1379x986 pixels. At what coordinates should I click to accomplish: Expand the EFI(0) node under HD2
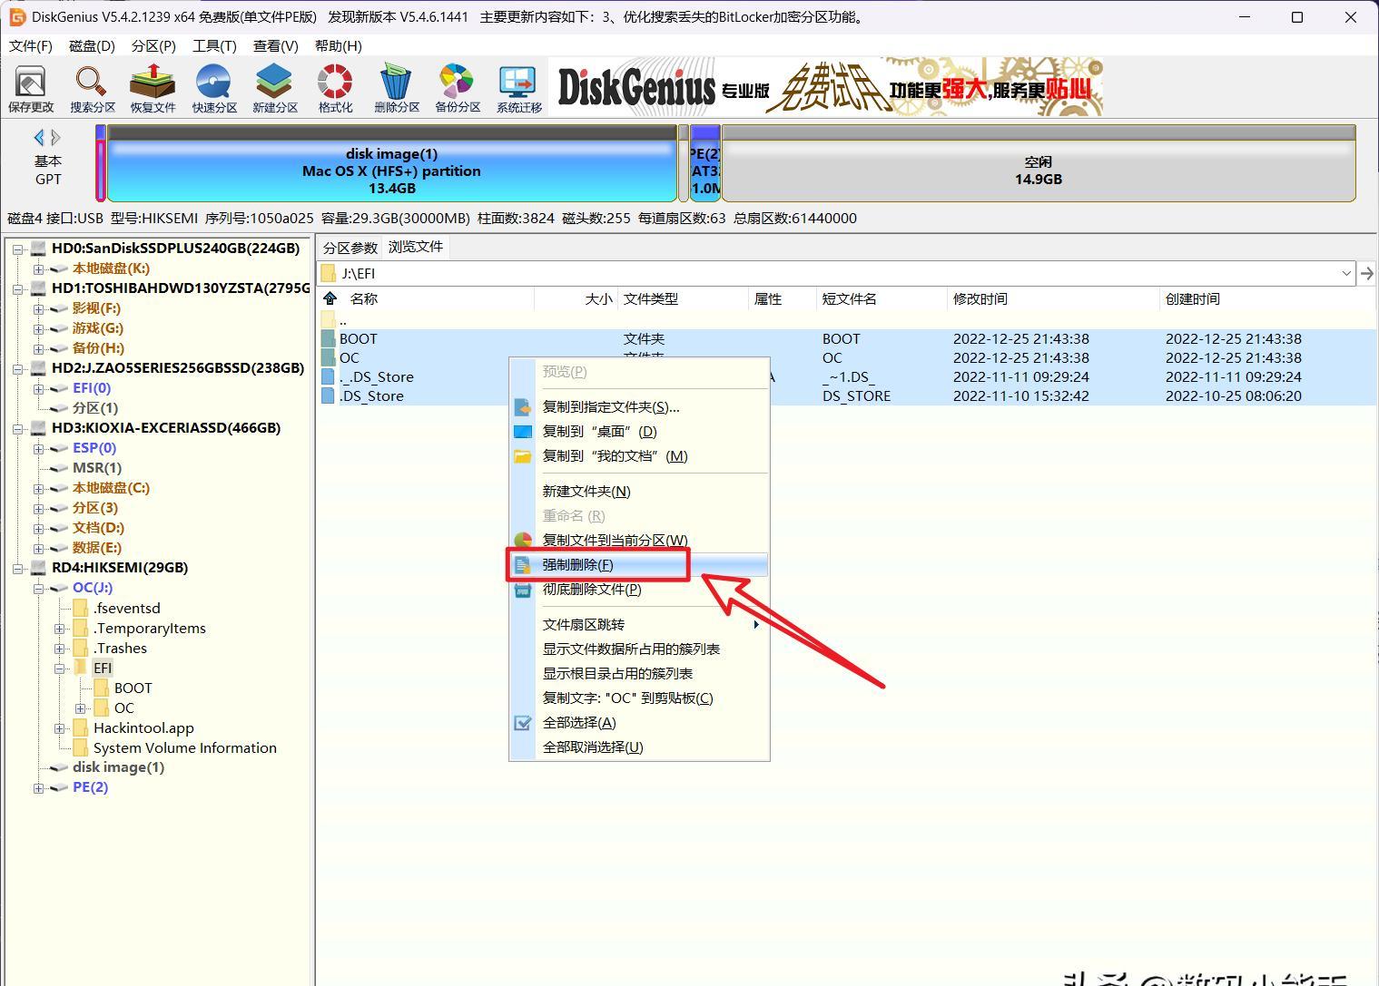pyautogui.click(x=38, y=388)
